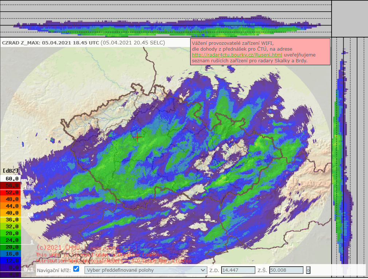Click the [dBZ] legend header label
Viewport: 368px width, 279px height.
click(x=10, y=170)
